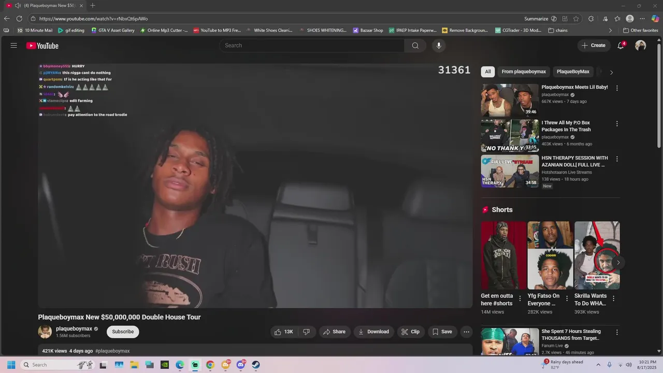
Task: Open options for Get em outta here short
Action: pos(520,298)
